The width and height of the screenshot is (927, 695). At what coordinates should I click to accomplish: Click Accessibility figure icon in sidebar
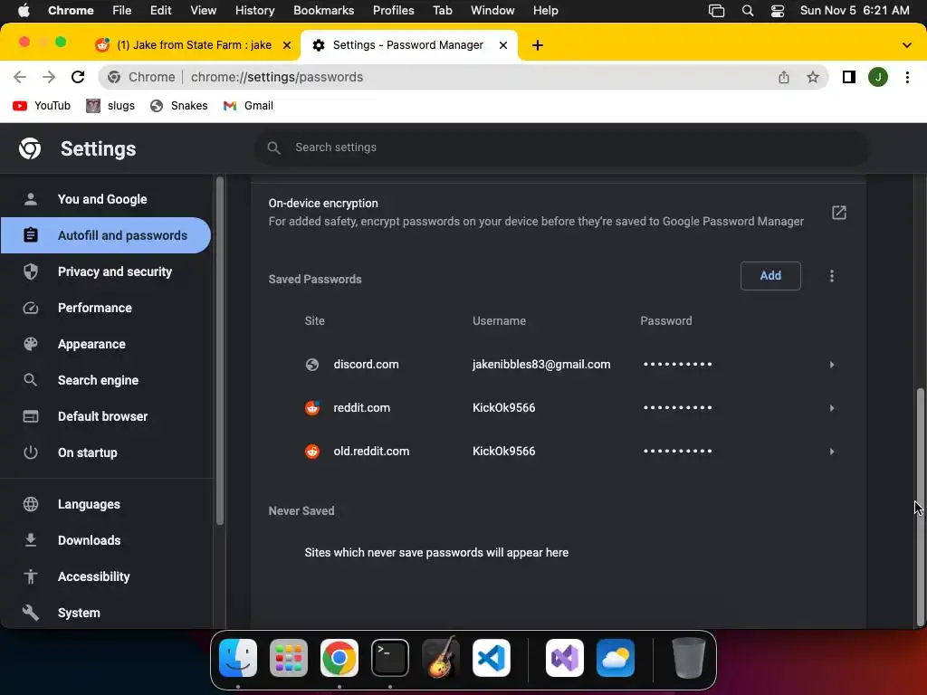[31, 576]
